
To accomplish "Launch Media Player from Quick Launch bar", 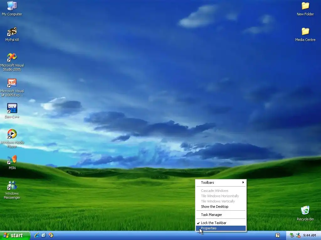I will pyautogui.click(x=51, y=235).
